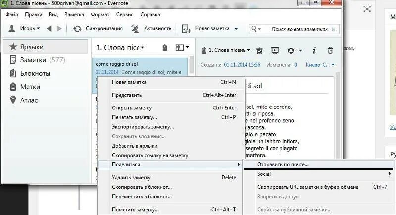The height and width of the screenshot is (215, 396).
Task: Select Добавить в ярлыки entry
Action: click(x=171, y=146)
